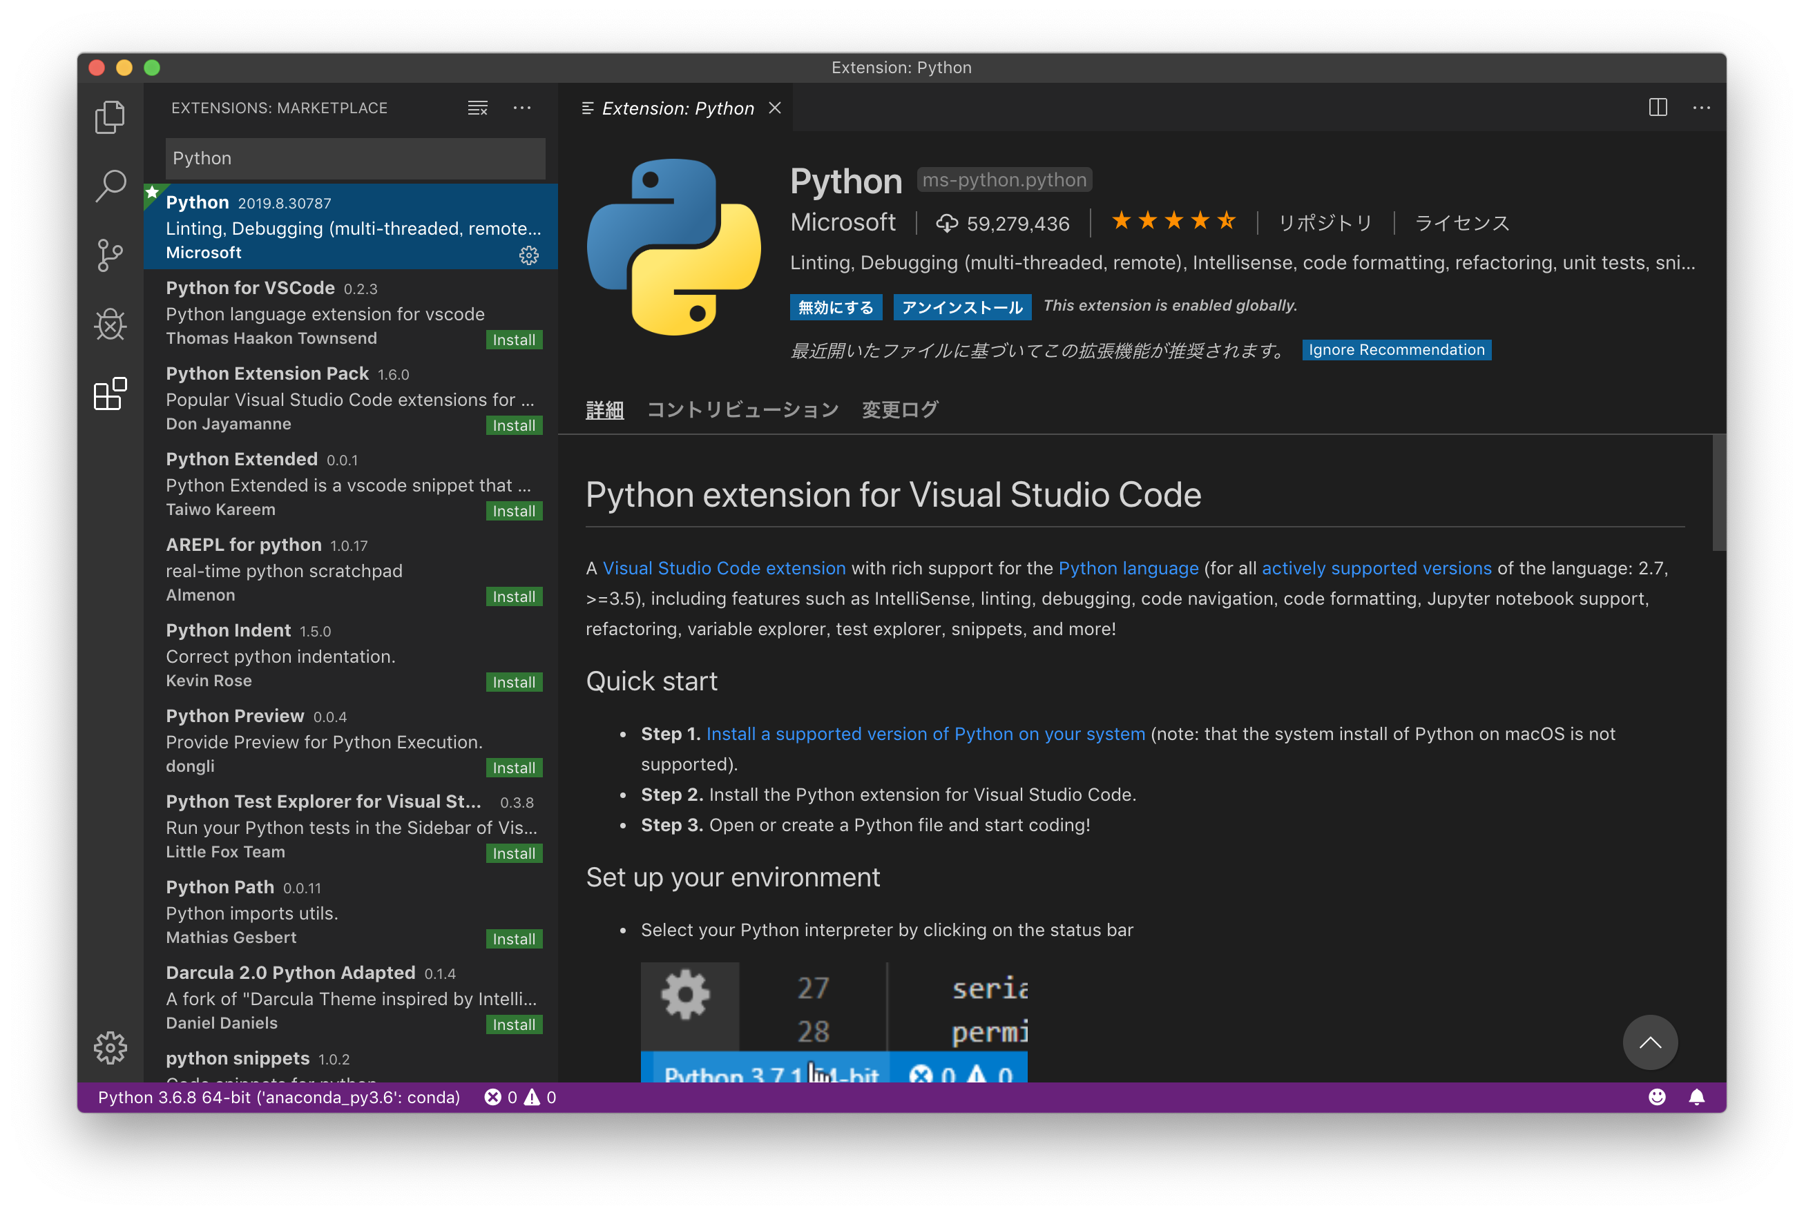Click the details page vertical scrollbar

click(1719, 493)
